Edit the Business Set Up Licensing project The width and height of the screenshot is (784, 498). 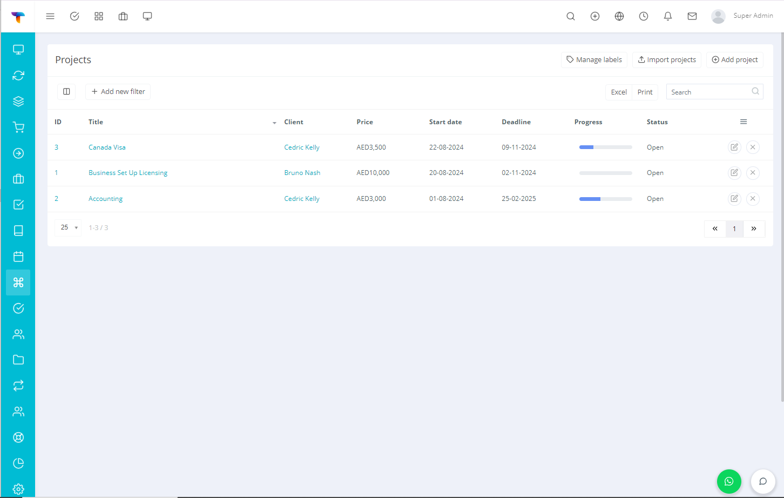pyautogui.click(x=734, y=173)
